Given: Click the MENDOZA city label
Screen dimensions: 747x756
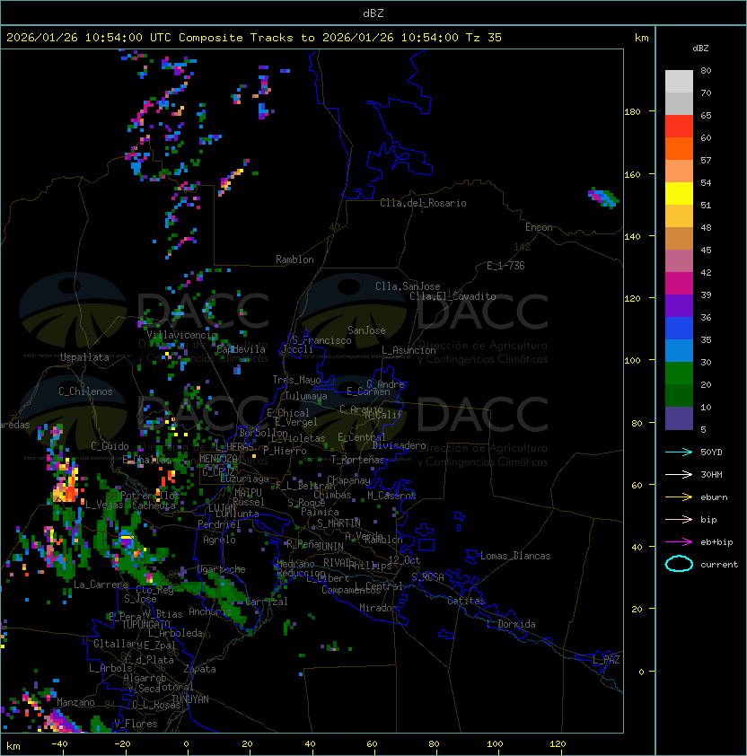Looking at the screenshot, I should 218,459.
